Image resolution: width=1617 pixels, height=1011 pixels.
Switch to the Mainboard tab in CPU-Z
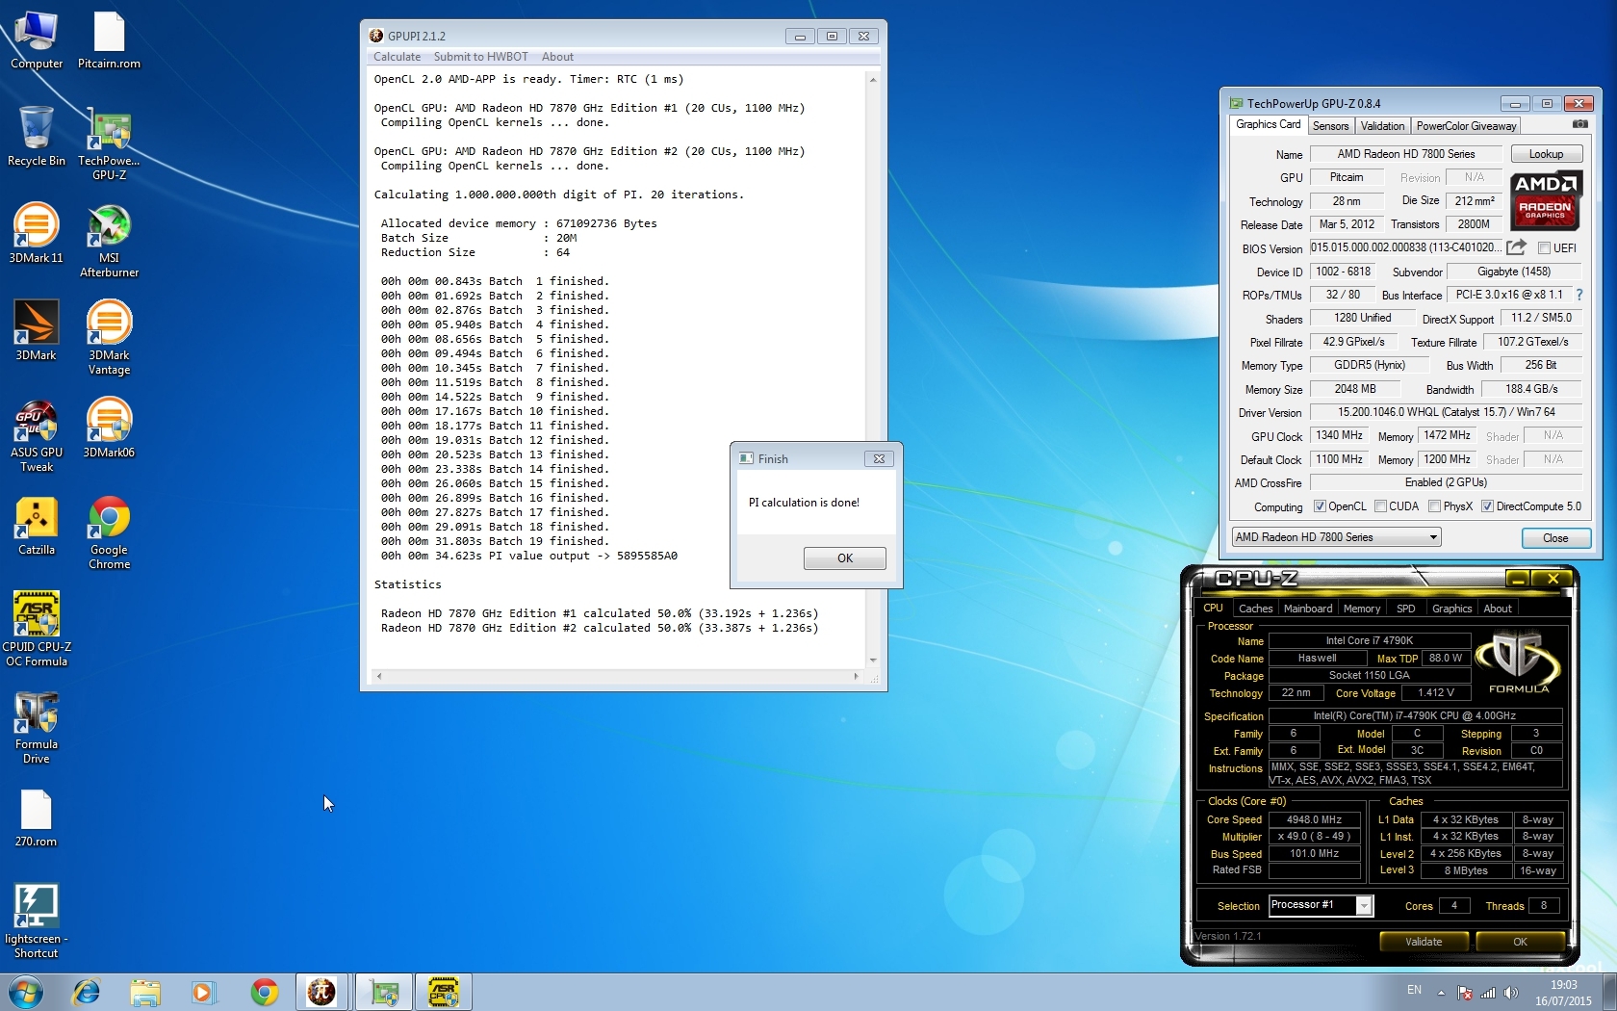click(x=1308, y=609)
